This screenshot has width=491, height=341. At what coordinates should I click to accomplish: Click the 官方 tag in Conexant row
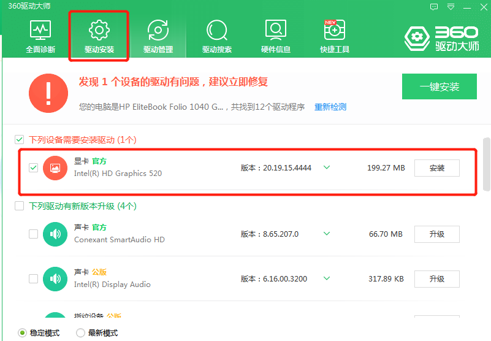click(99, 227)
